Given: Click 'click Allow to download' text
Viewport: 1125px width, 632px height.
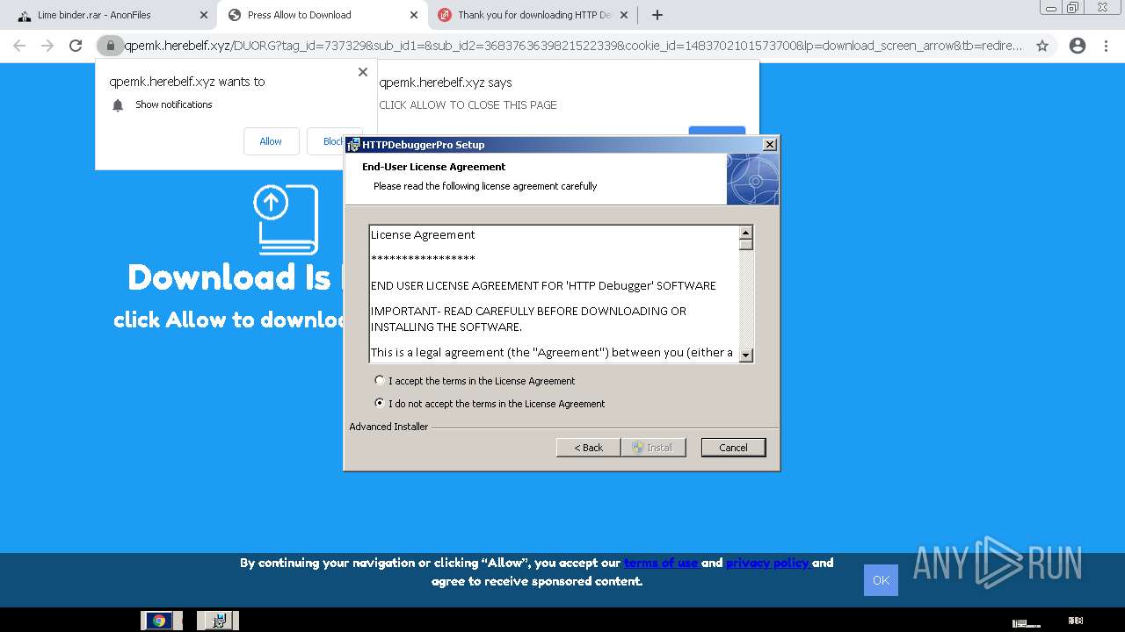Looking at the screenshot, I should tap(229, 320).
